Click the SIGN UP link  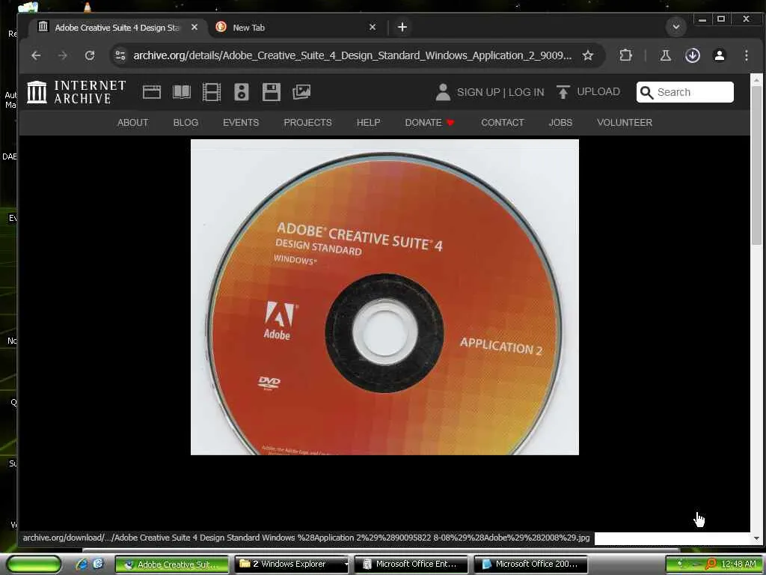[478, 92]
